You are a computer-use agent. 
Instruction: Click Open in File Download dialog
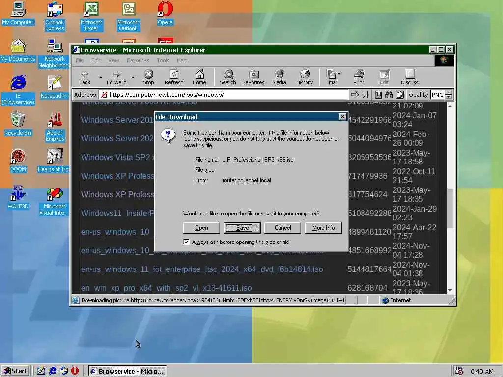(201, 228)
